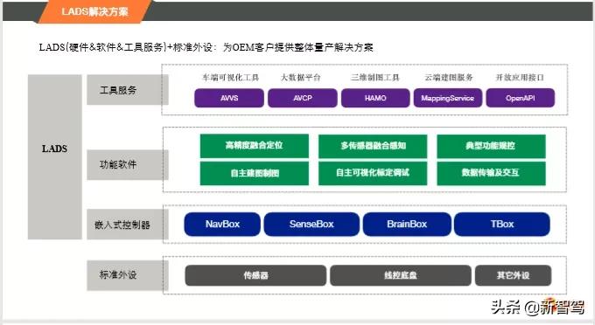Click the OpenAPI purple box
This screenshot has height=325, width=595.
click(x=521, y=98)
